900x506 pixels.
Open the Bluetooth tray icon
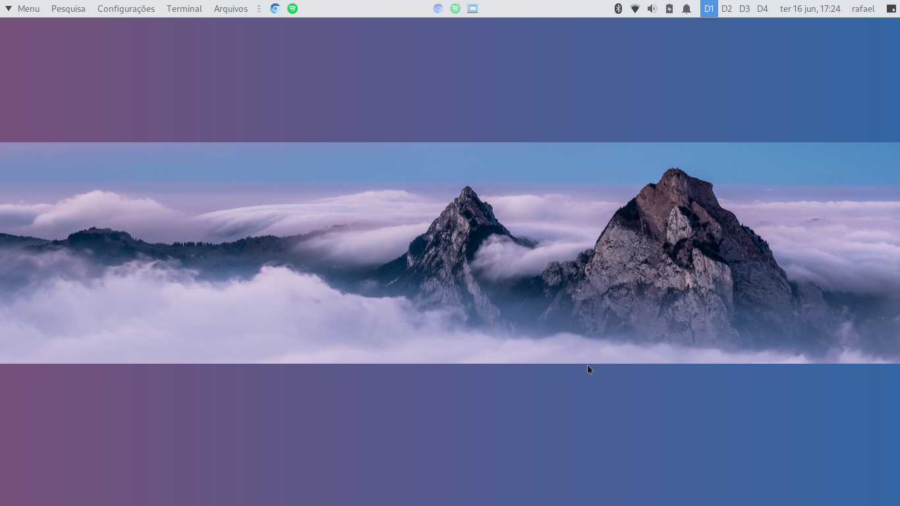pyautogui.click(x=618, y=9)
